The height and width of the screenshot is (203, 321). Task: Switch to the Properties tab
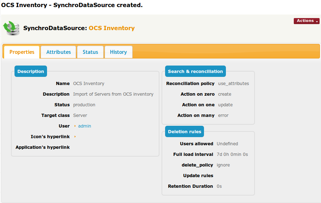pyautogui.click(x=22, y=52)
